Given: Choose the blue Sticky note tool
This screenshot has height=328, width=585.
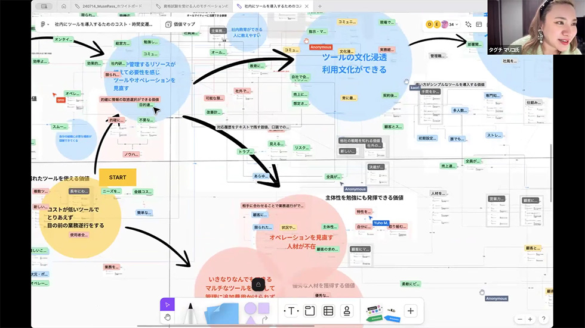Looking at the screenshot, I should [x=221, y=313].
